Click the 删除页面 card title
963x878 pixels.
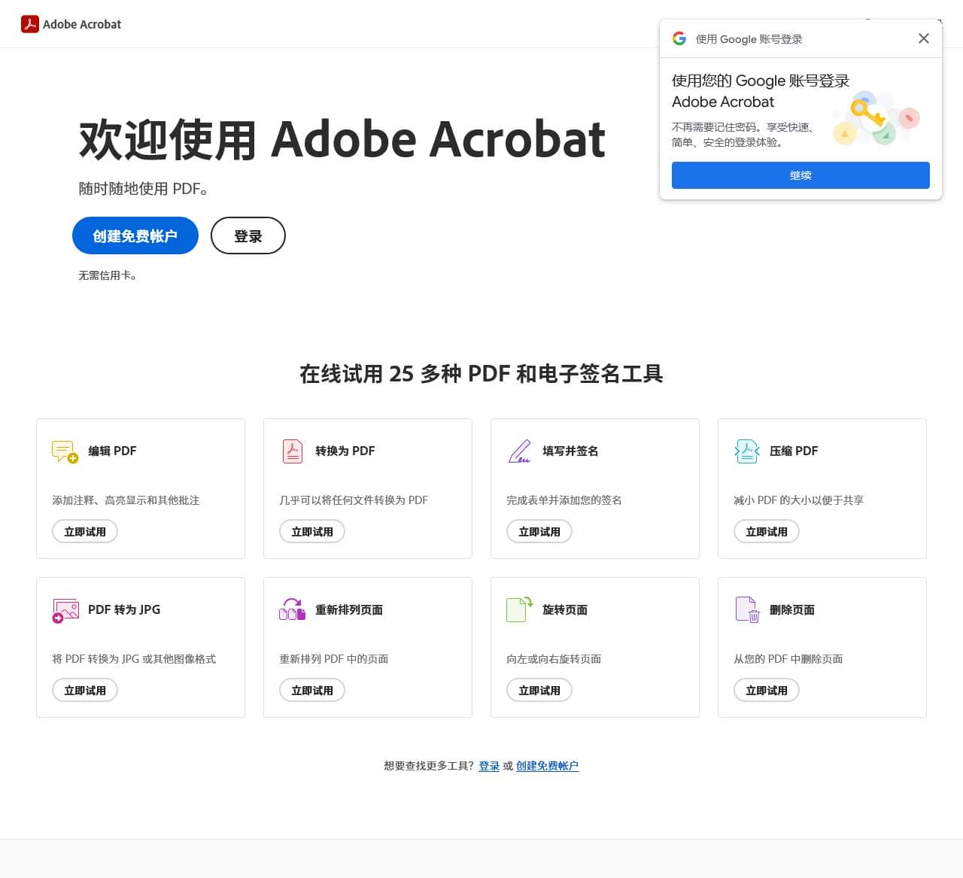coord(792,609)
